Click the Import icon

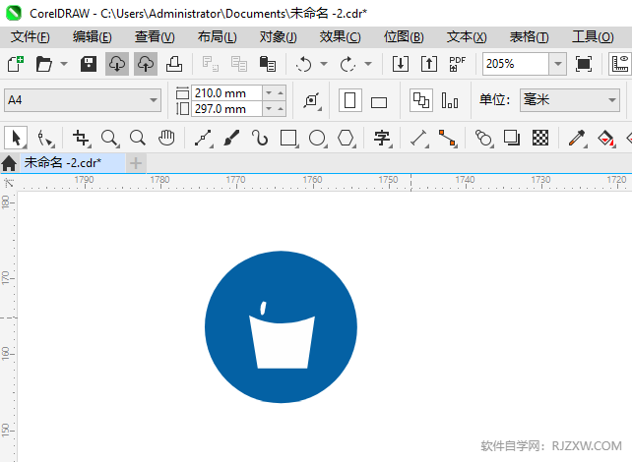coord(401,64)
